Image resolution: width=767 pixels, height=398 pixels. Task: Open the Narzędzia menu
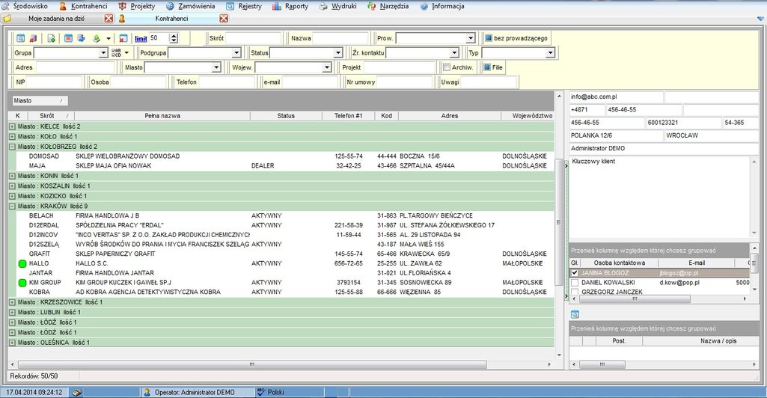click(394, 6)
